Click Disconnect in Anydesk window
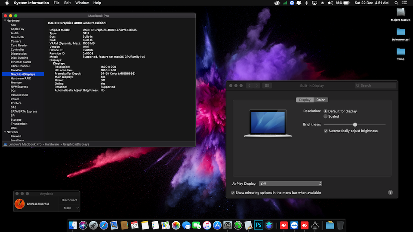This screenshot has height=232, width=413. click(x=69, y=200)
